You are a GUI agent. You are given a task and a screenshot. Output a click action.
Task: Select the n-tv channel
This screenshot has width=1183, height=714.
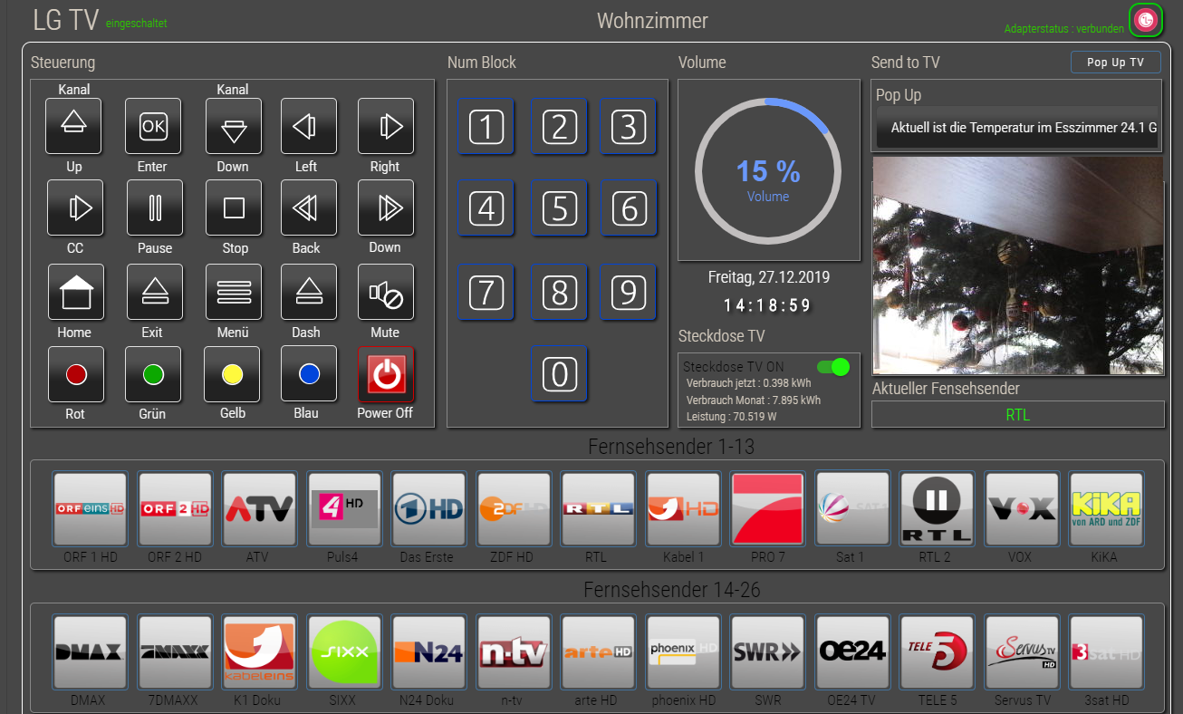pos(514,652)
